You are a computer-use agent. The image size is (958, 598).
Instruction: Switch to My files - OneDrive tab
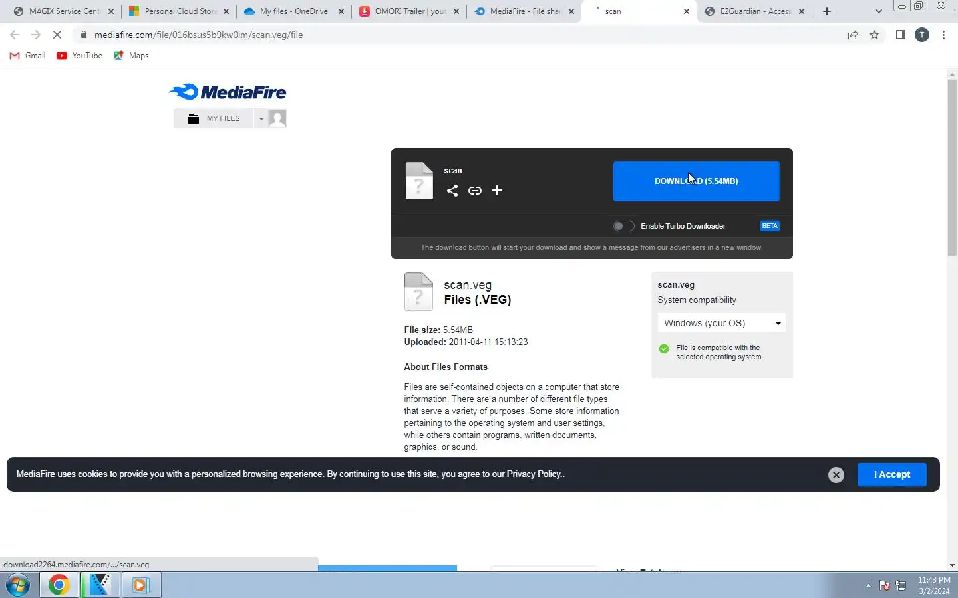[293, 11]
